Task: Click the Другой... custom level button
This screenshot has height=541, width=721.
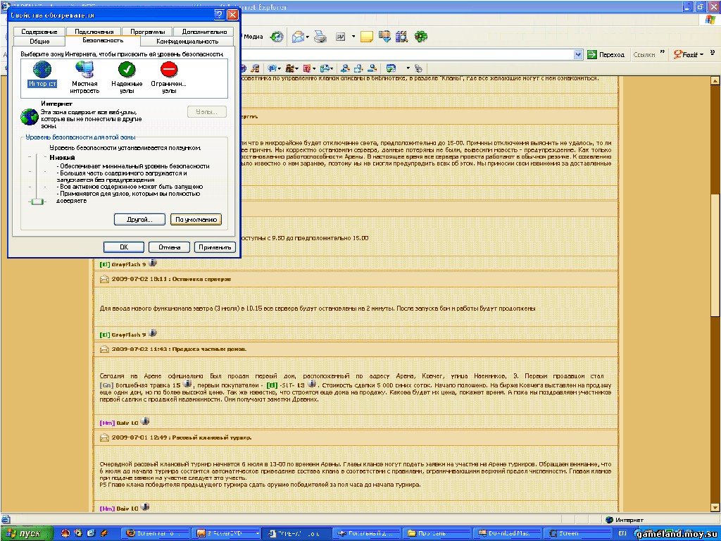Action: point(139,220)
